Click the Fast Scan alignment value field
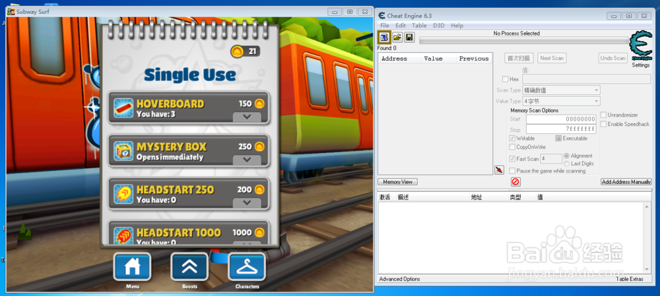 tap(551, 158)
